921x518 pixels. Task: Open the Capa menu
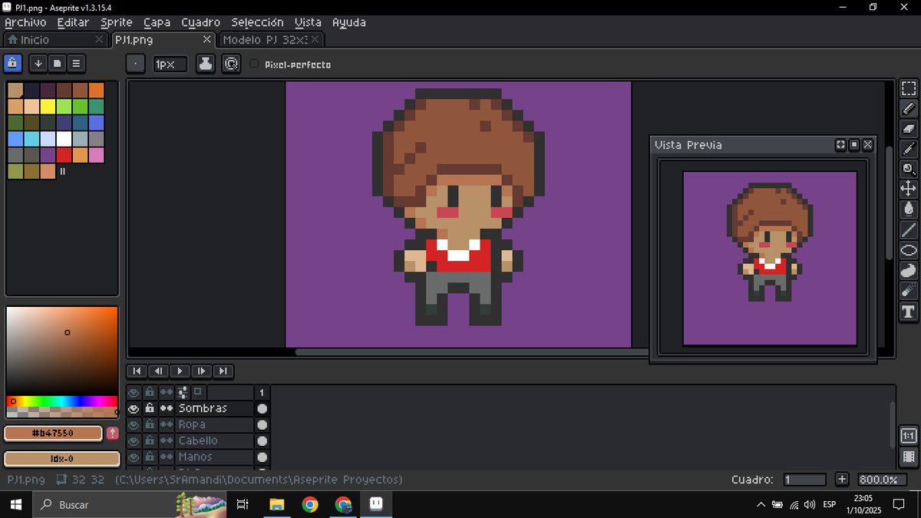coord(157,22)
